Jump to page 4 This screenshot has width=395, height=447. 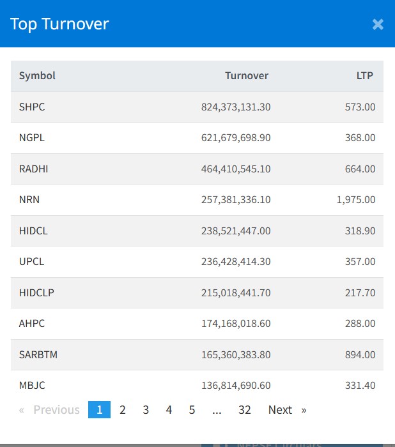pyautogui.click(x=169, y=410)
